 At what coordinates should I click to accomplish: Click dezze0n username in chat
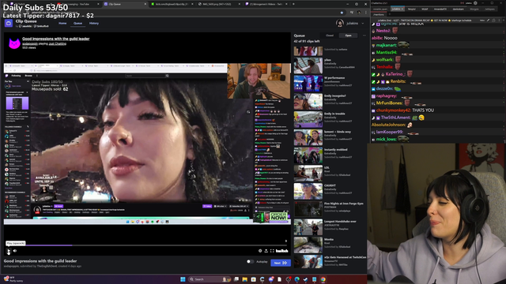point(384,88)
